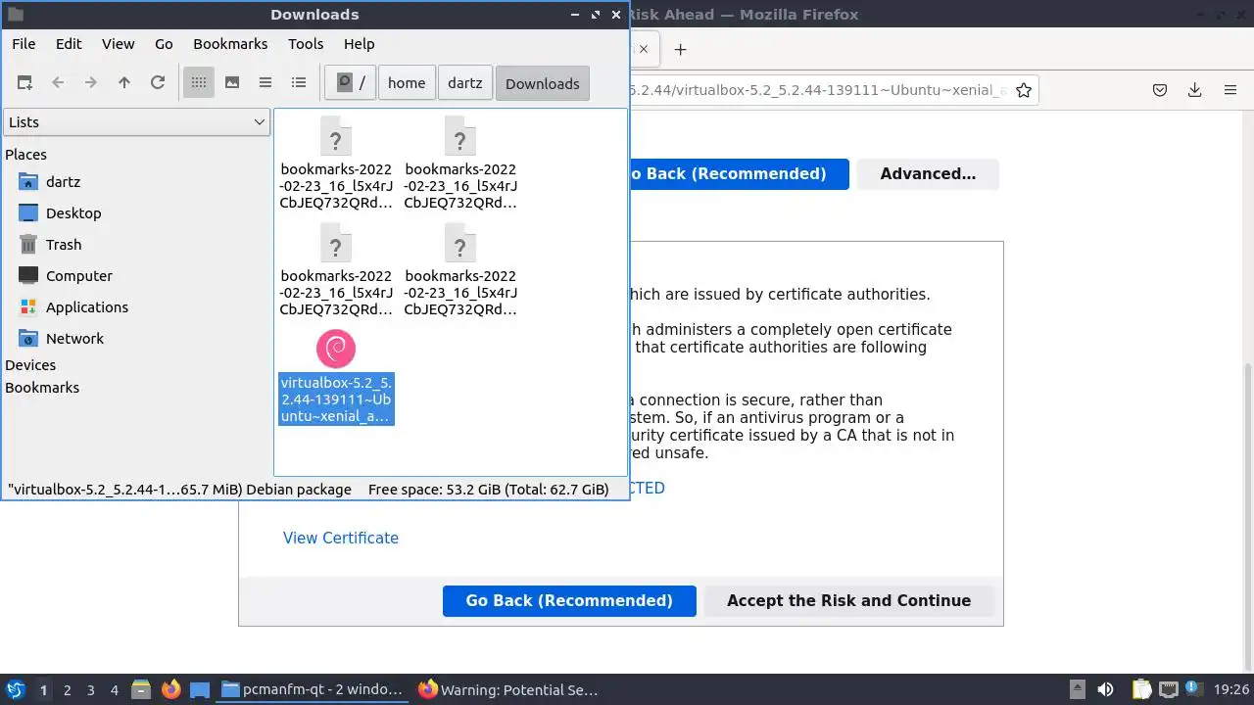Select the left bookmarks-2022 file in second row
Viewport: 1254px width, 705px height.
click(x=336, y=270)
